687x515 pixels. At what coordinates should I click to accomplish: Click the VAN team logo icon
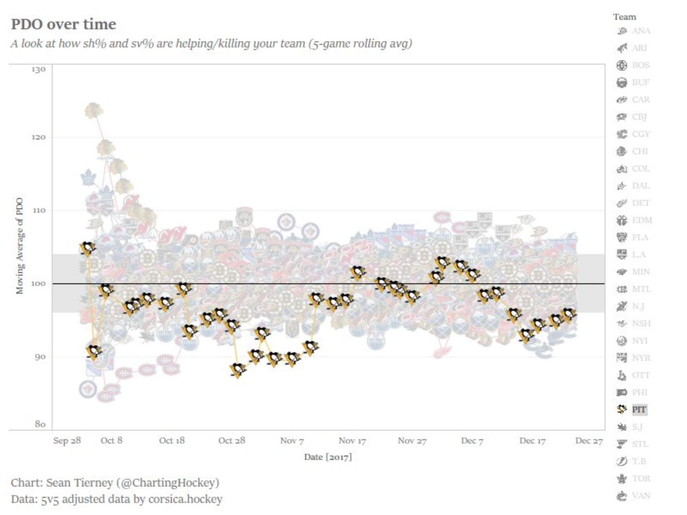point(621,496)
